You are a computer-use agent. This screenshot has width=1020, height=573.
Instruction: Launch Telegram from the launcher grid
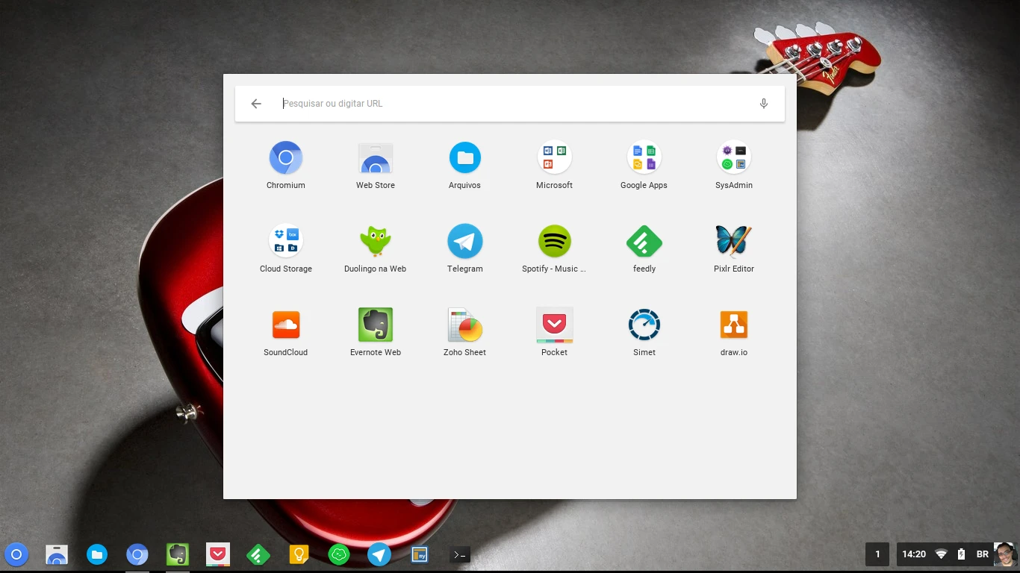tap(465, 242)
